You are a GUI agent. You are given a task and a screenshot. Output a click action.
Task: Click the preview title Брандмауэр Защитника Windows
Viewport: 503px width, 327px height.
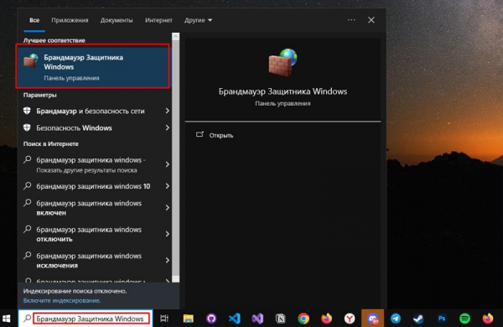click(x=283, y=91)
